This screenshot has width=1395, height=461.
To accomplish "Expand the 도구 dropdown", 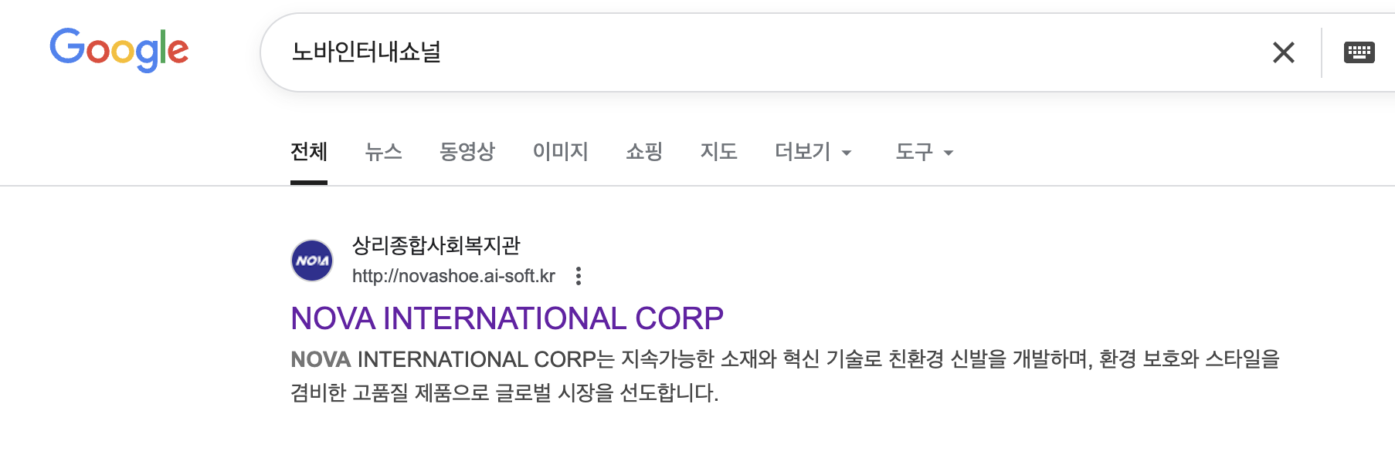I will point(915,151).
